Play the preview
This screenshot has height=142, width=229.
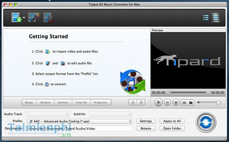[158, 102]
